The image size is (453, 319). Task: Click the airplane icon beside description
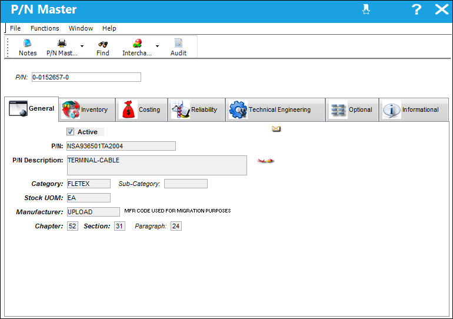[x=265, y=161]
